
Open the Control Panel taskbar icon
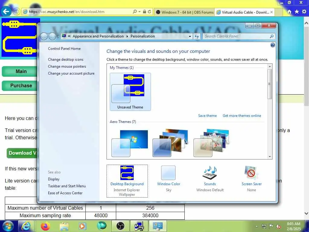click(x=158, y=226)
